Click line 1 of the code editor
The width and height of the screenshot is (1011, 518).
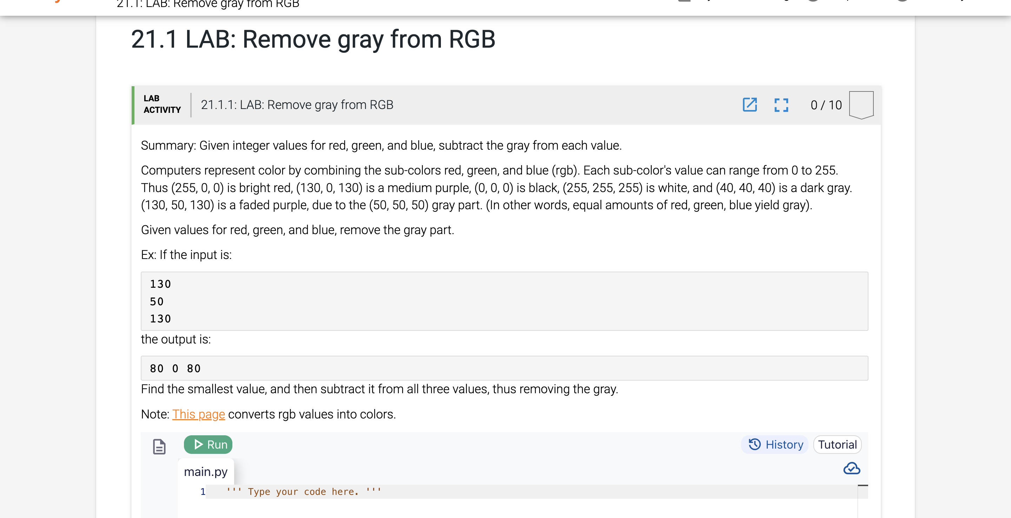(x=302, y=491)
